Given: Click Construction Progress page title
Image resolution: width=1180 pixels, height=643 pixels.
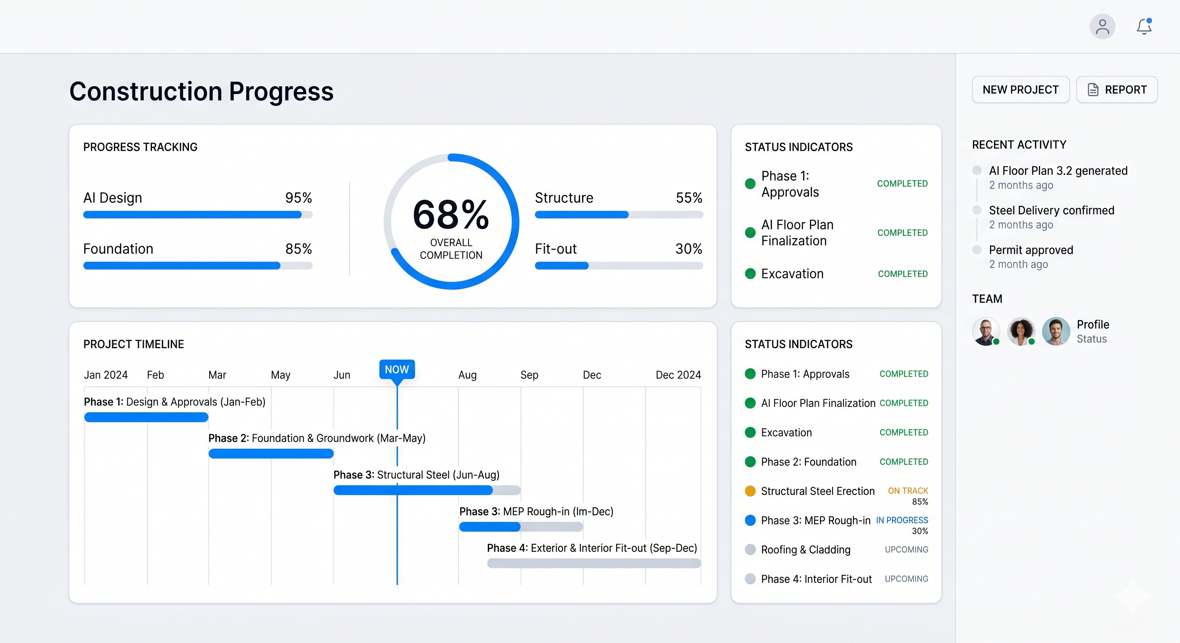Looking at the screenshot, I should (x=201, y=92).
